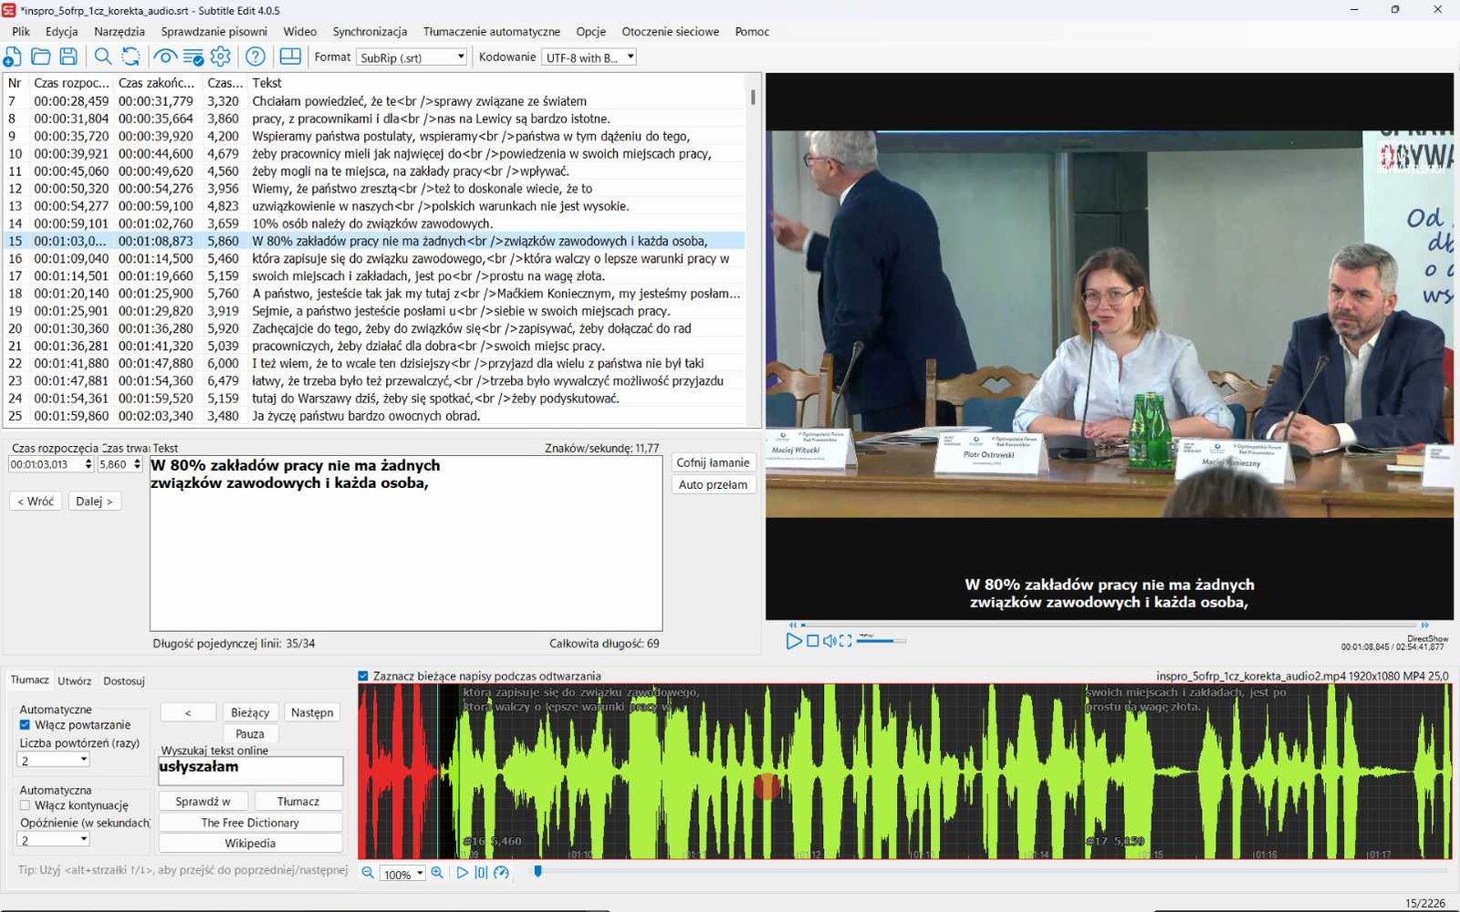Click the spell check list icon
This screenshot has height=912, width=1460.
pos(193,57)
